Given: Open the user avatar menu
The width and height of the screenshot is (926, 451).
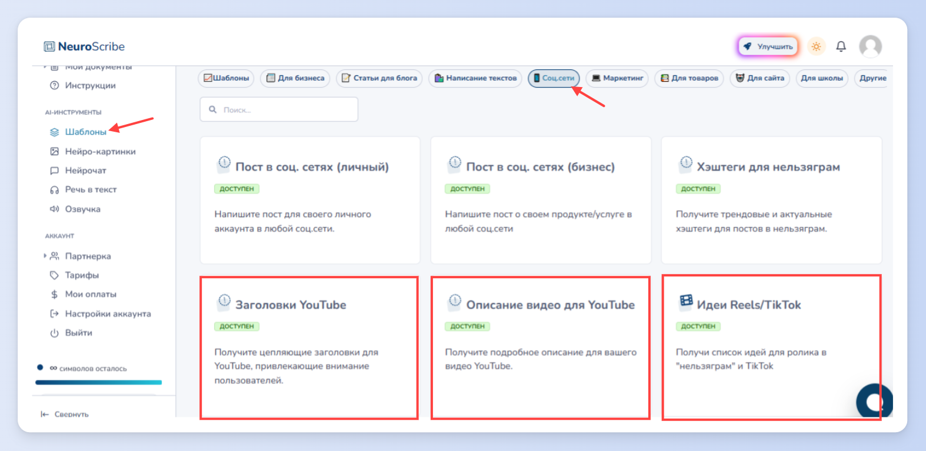Looking at the screenshot, I should [870, 46].
